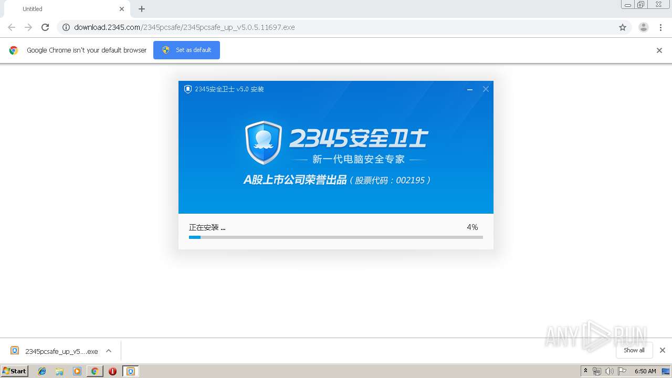
Task: Open a new tab with plus button
Action: tap(142, 9)
